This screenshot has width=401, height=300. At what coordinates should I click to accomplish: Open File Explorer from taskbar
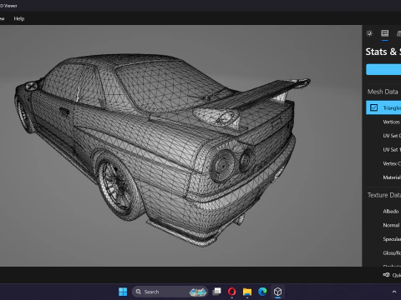(247, 292)
